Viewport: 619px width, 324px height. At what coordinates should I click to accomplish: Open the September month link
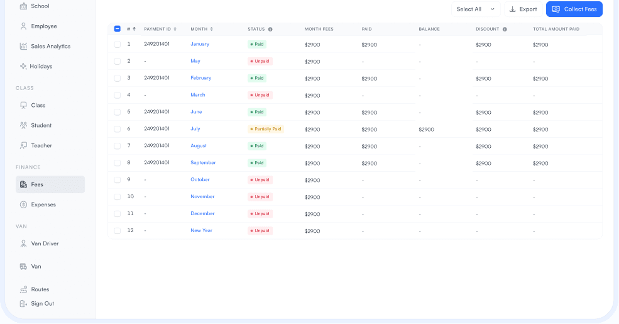click(203, 163)
